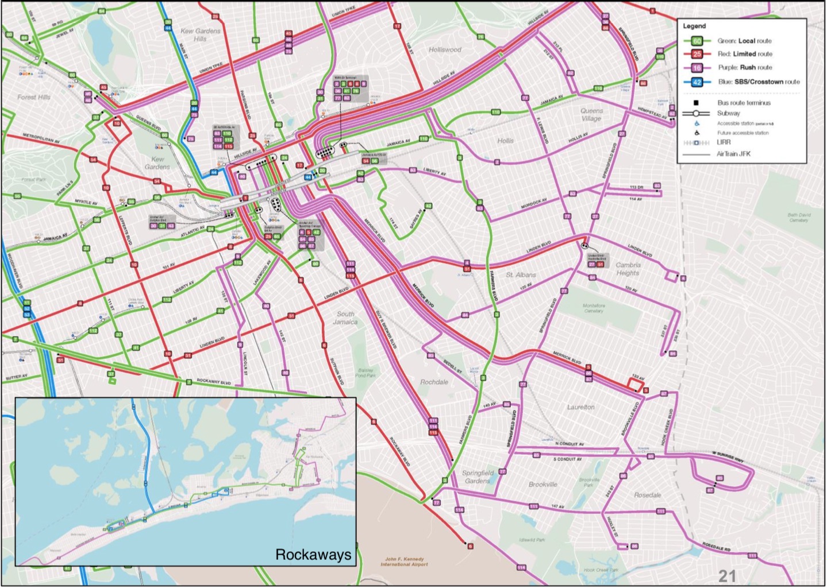Select route 56 badge in Jamaica Av/170 St callout
This screenshot has width=827, height=588.
pos(375,161)
